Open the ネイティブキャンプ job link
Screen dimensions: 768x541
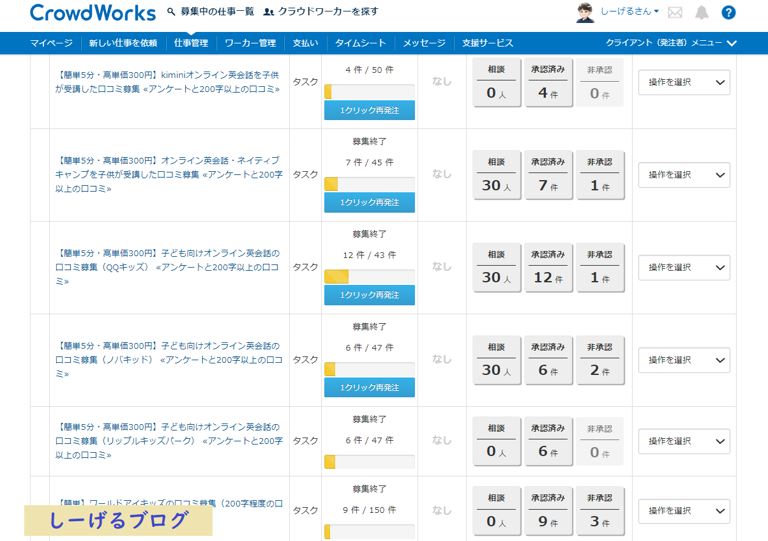pos(169,174)
